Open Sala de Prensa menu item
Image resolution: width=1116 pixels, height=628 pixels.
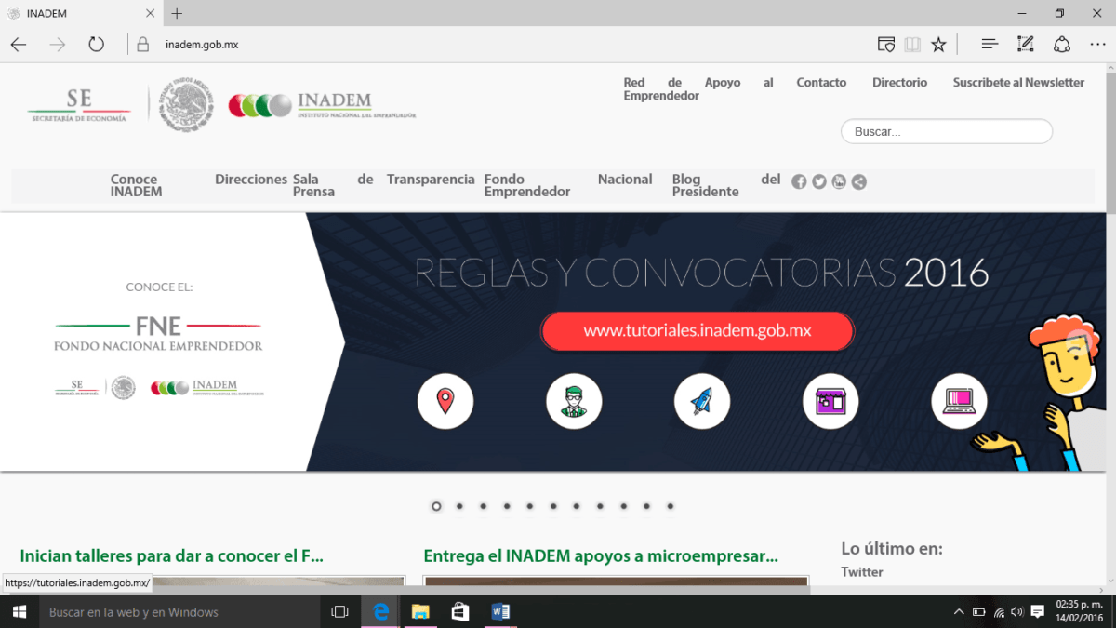(x=333, y=185)
